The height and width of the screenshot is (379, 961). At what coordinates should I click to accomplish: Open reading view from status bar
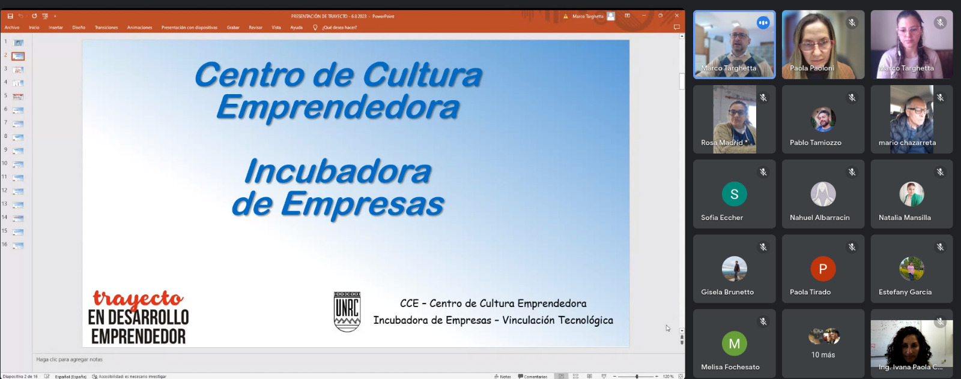pyautogui.click(x=589, y=376)
